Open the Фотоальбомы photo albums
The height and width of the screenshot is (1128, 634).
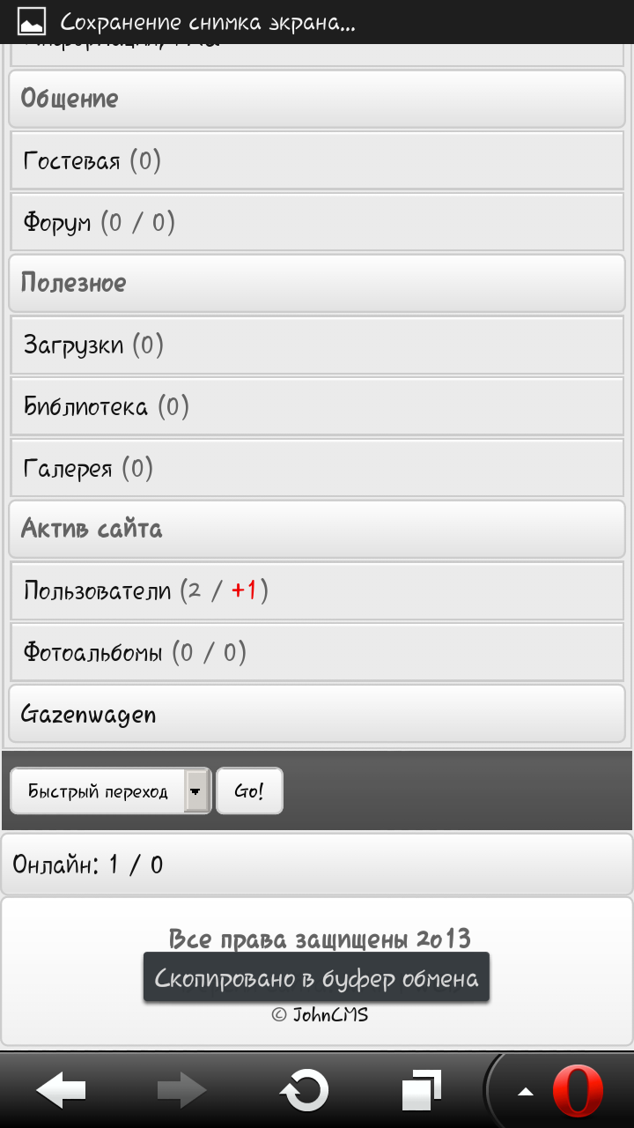click(93, 653)
